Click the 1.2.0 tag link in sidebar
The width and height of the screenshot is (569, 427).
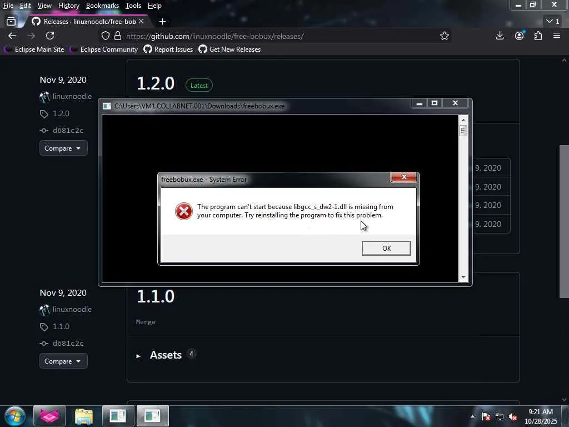pos(61,113)
